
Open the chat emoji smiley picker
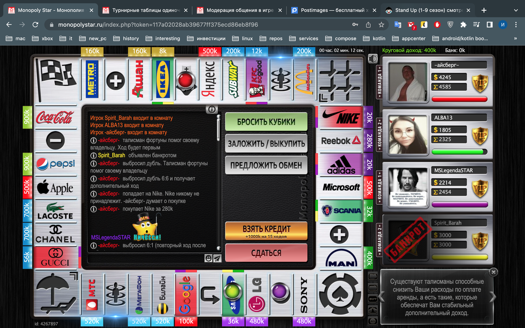(x=208, y=258)
